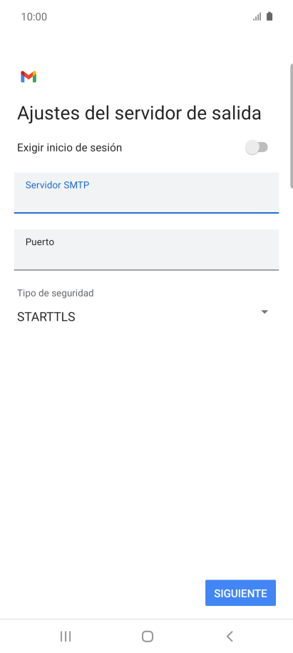This screenshot has height=653, width=293.
Task: Click the vertical scrollbar on the right edge
Action: tap(292, 126)
